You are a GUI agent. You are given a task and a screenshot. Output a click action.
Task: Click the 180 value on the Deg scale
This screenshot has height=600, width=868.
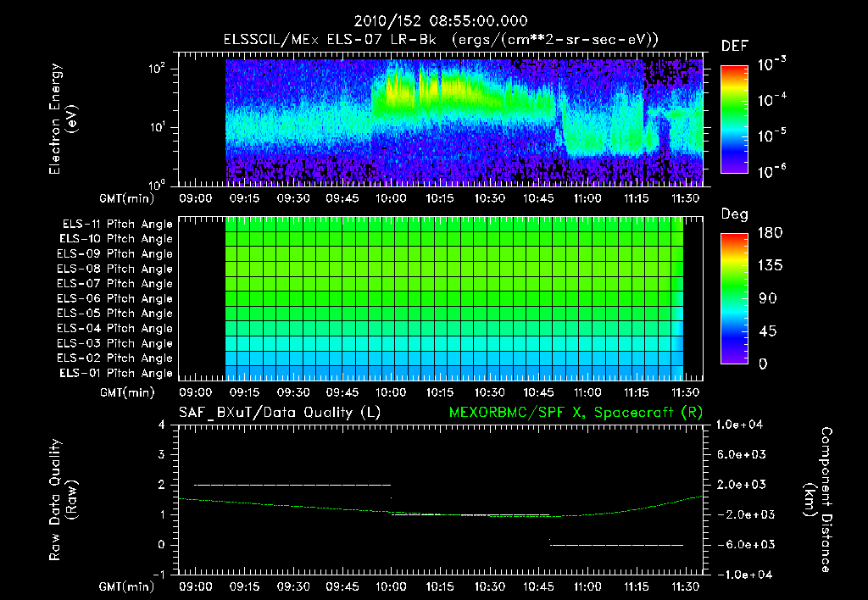770,233
